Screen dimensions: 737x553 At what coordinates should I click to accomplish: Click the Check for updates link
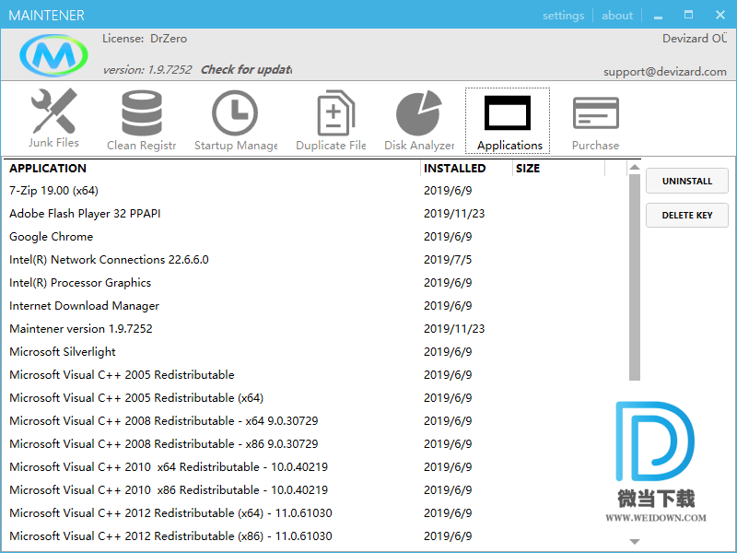[246, 70]
